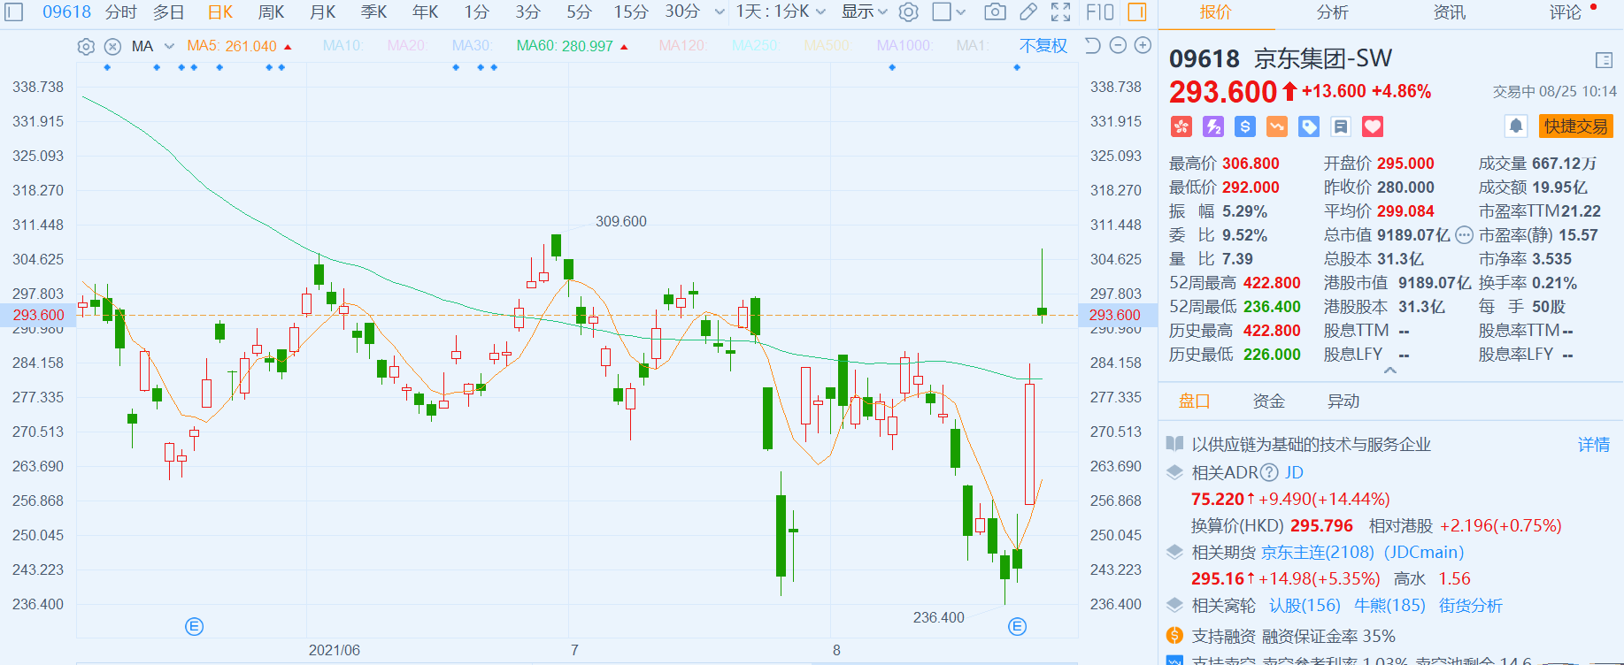Click the orange short-selling trend icon
The height and width of the screenshot is (665, 1624).
point(1277,126)
